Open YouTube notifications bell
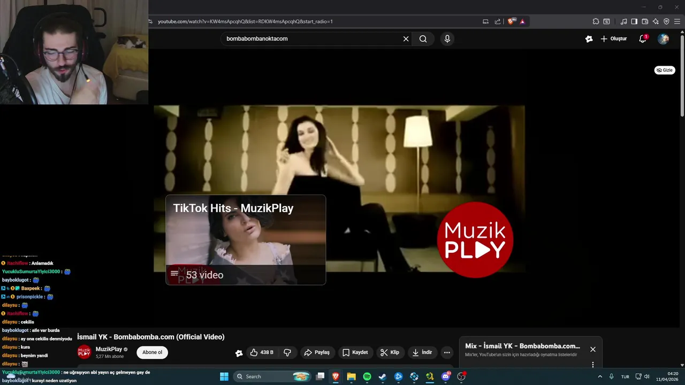Image resolution: width=685 pixels, height=385 pixels. (643, 38)
